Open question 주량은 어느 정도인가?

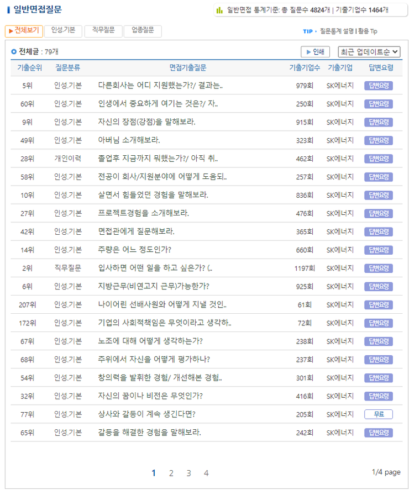[134, 250]
